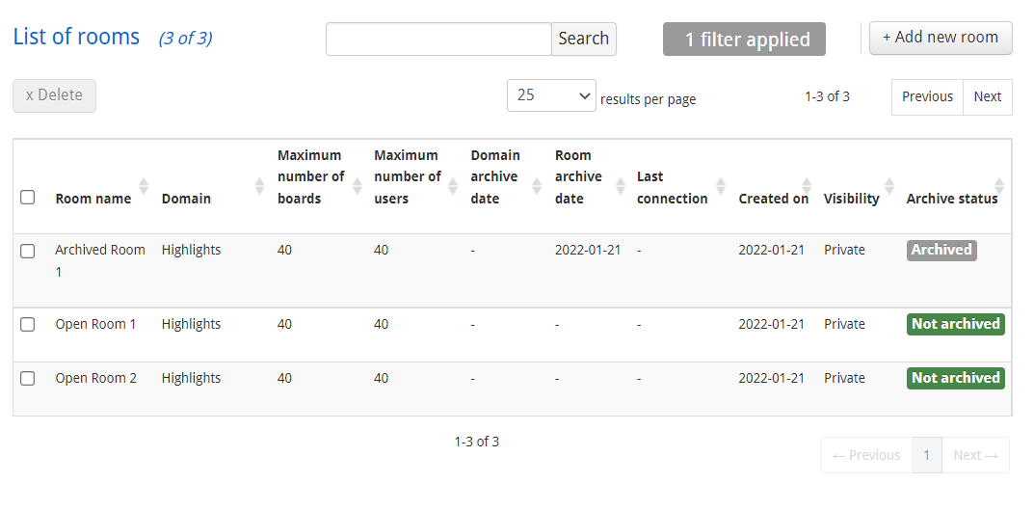This screenshot has width=1034, height=510.
Task: Check the Open Room 2 row checkbox
Action: click(x=28, y=379)
